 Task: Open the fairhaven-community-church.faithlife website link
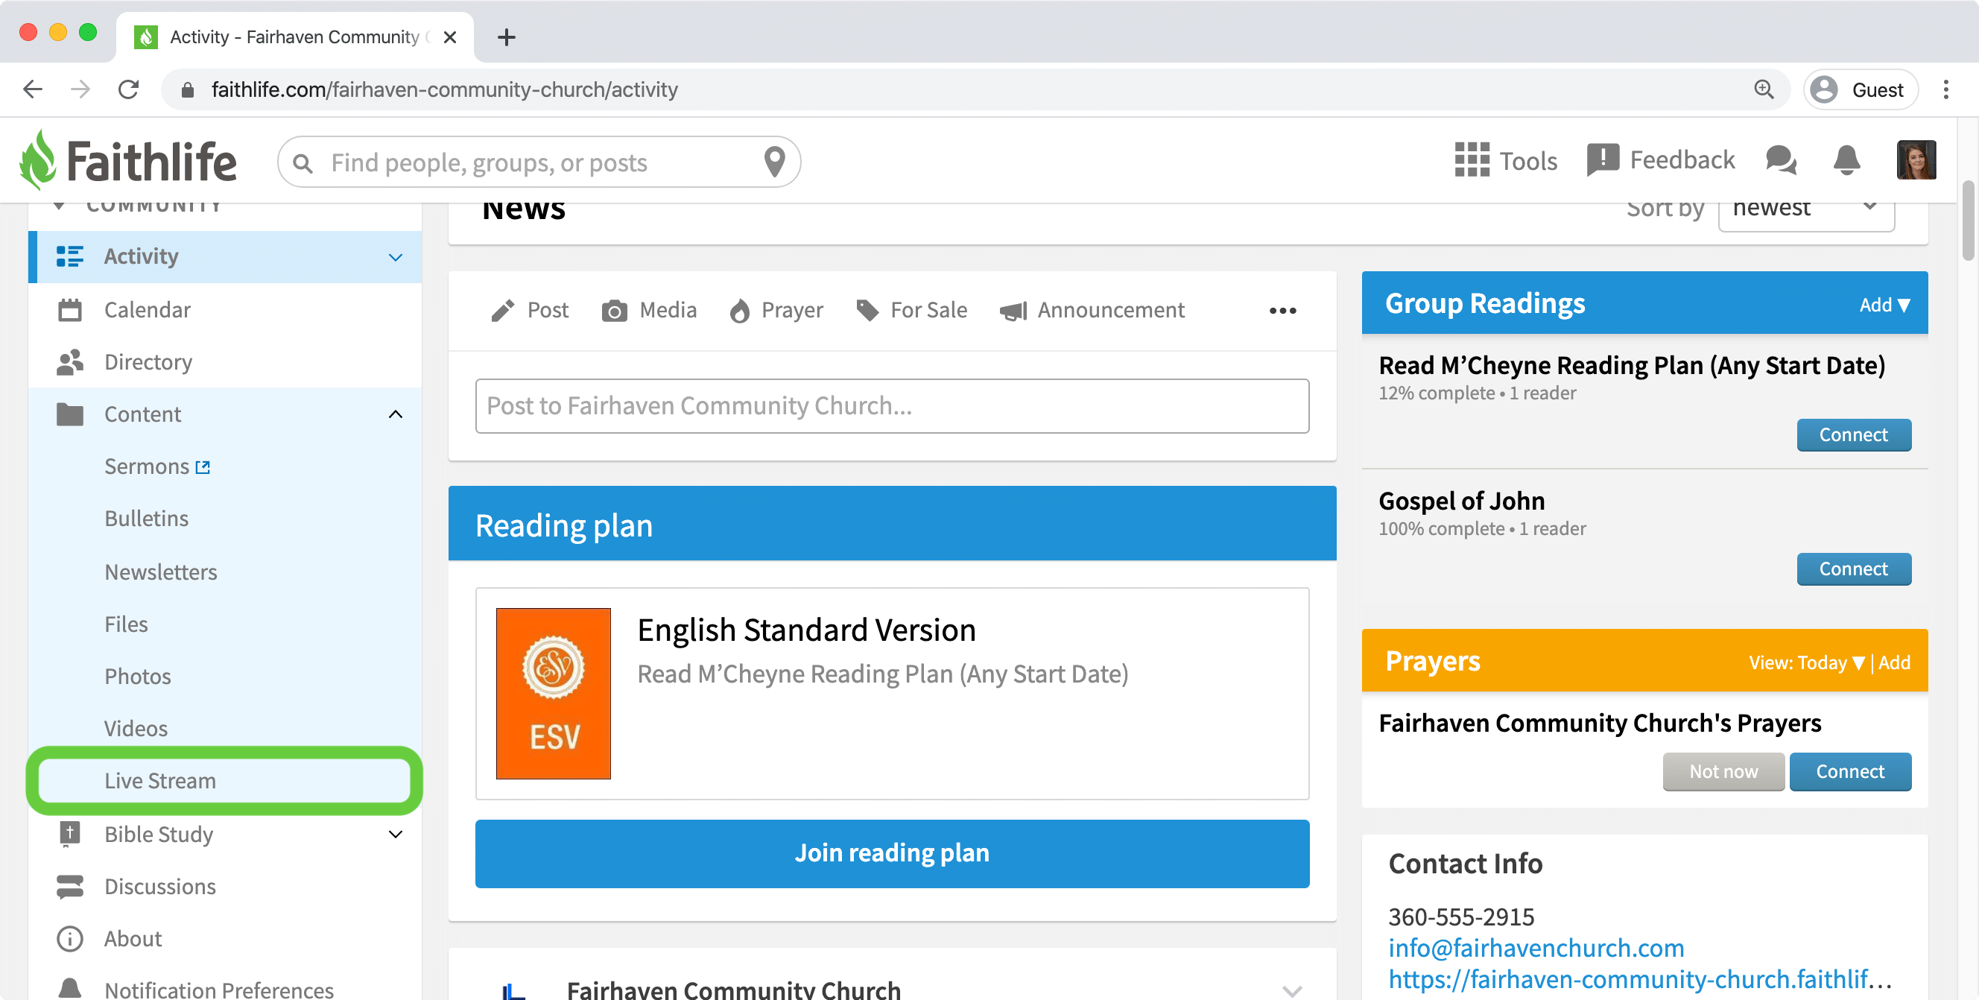1640,979
